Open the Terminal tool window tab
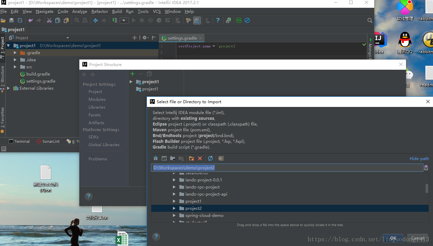Image resolution: width=433 pixels, height=246 pixels. click(x=19, y=141)
